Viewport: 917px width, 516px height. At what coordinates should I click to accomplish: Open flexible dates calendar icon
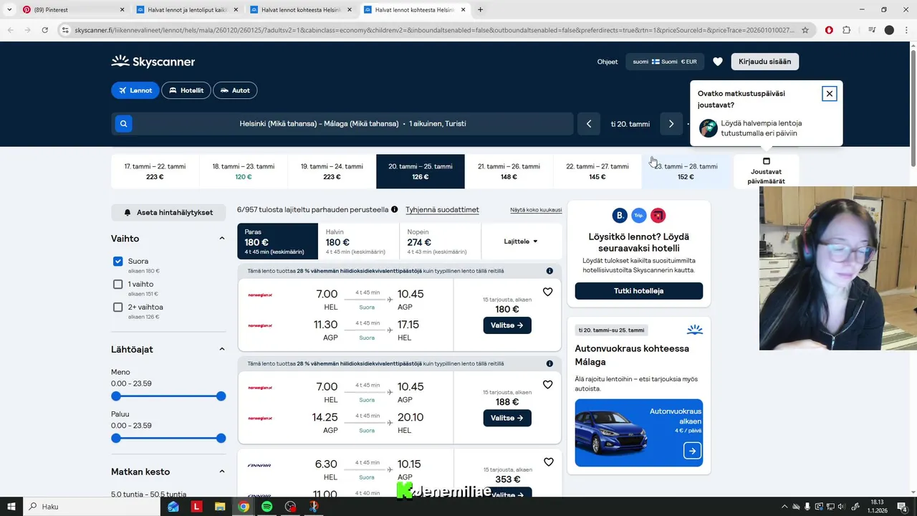[x=766, y=161]
